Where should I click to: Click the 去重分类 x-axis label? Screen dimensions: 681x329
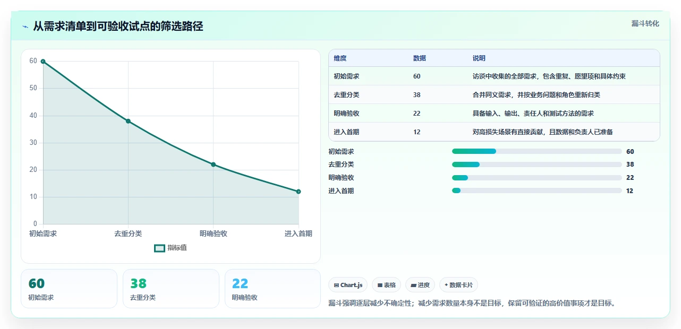coord(128,233)
